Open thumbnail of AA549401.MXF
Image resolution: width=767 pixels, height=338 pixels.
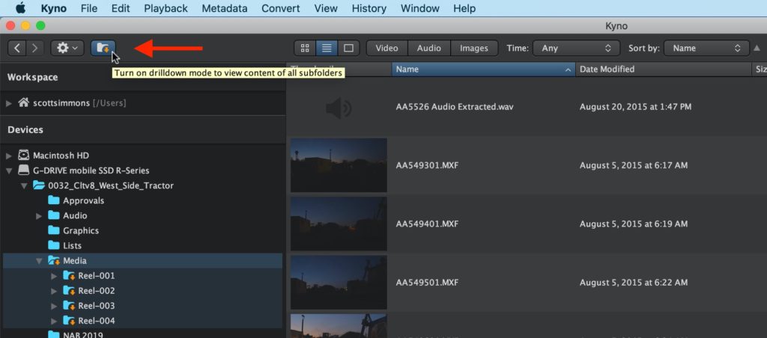(x=339, y=224)
